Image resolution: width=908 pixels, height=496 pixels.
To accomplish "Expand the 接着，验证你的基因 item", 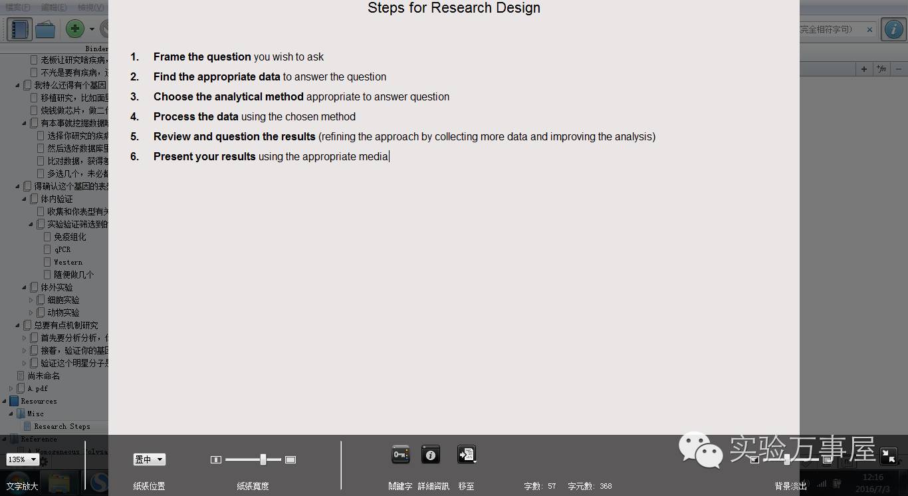I will [x=25, y=350].
